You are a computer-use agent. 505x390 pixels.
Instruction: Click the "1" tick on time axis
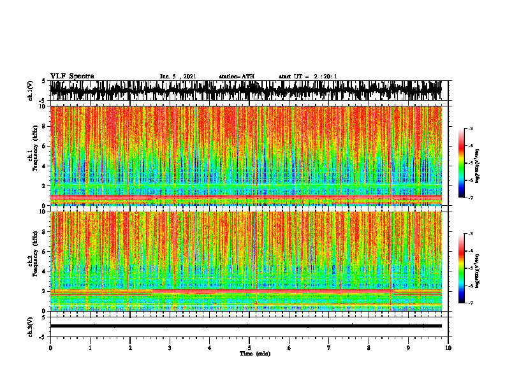coord(90,348)
